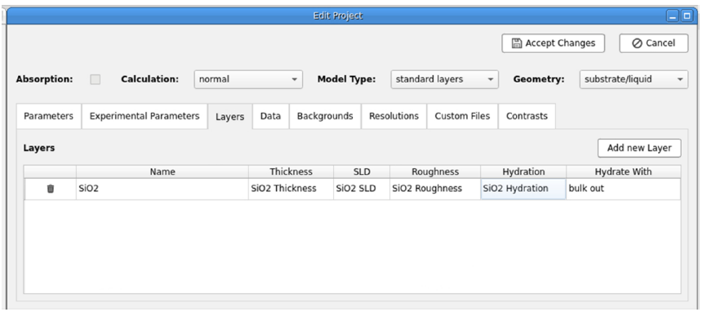Minimize the Edit Project window
The height and width of the screenshot is (312, 703).
(x=673, y=16)
